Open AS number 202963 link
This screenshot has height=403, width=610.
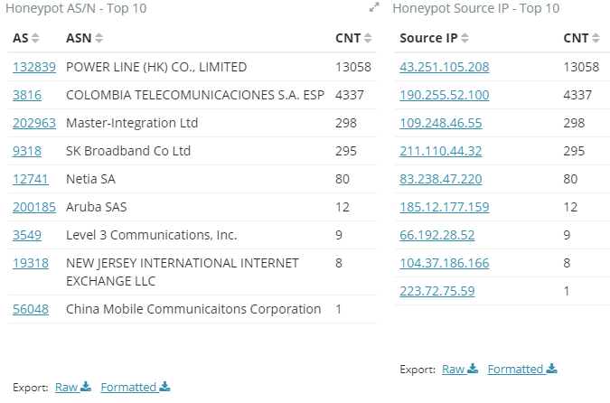click(34, 123)
